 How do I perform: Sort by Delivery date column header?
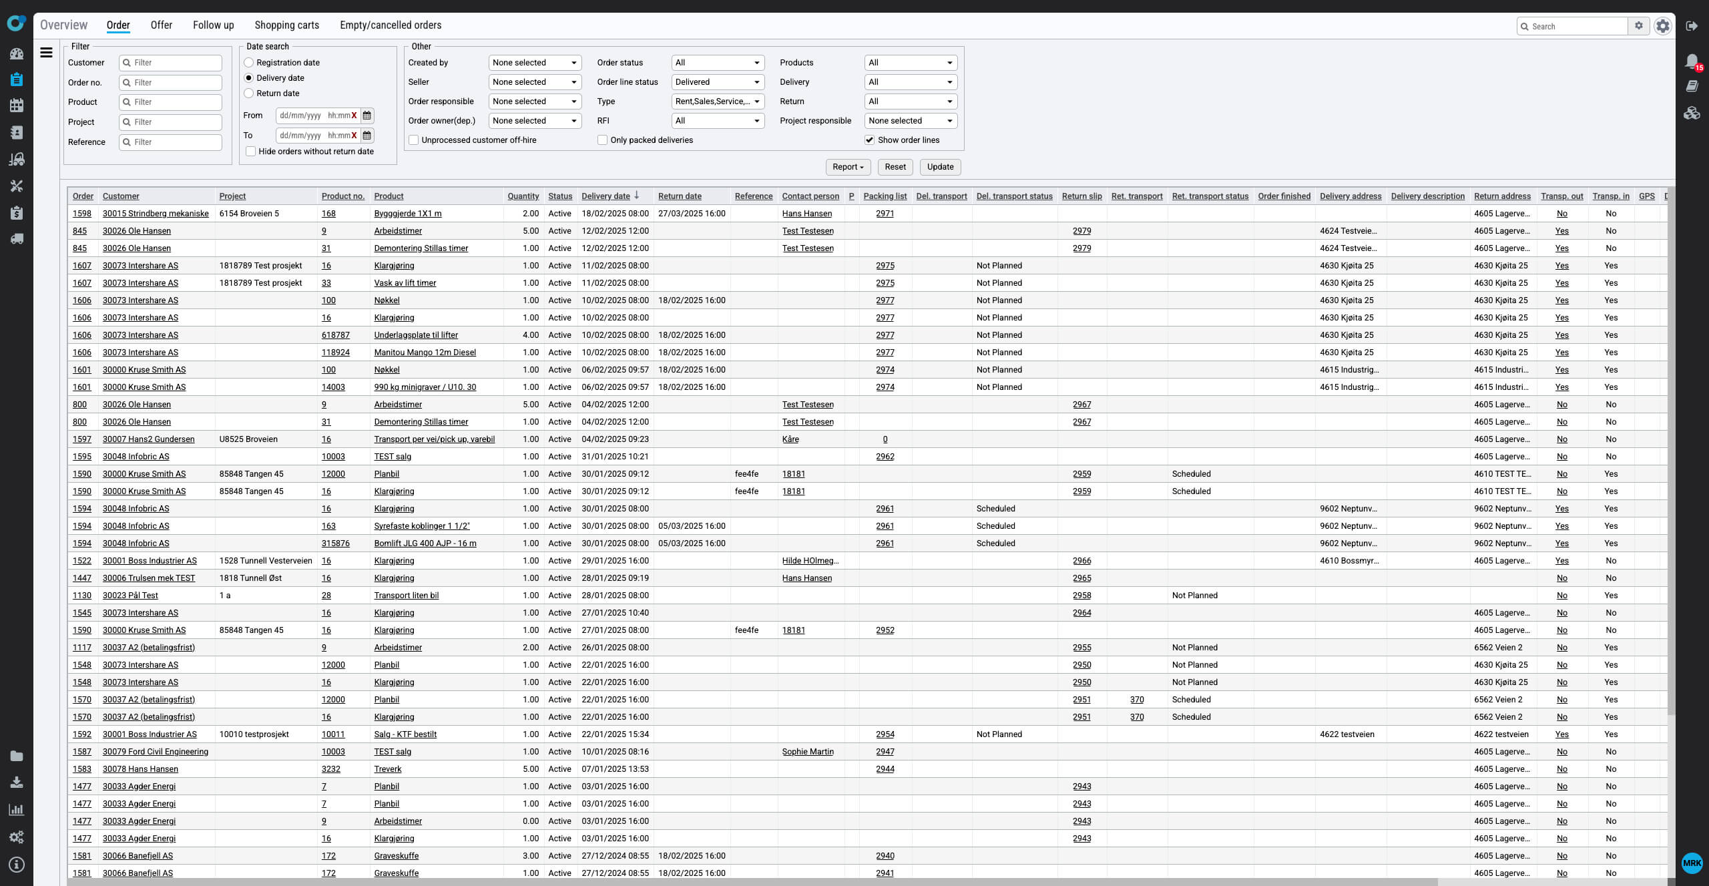pyautogui.click(x=605, y=196)
